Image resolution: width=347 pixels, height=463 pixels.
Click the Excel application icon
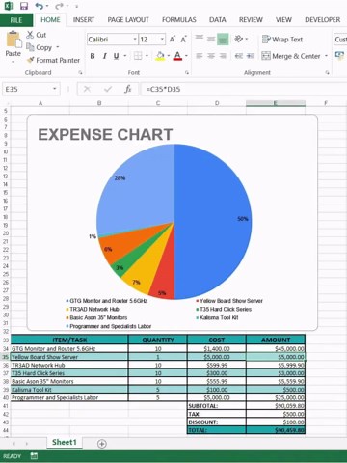tap(9, 6)
